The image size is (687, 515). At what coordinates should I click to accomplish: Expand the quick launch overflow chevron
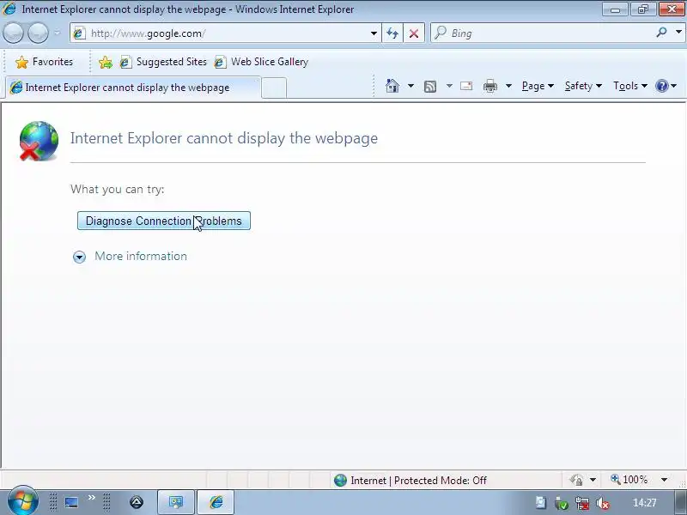click(92, 498)
